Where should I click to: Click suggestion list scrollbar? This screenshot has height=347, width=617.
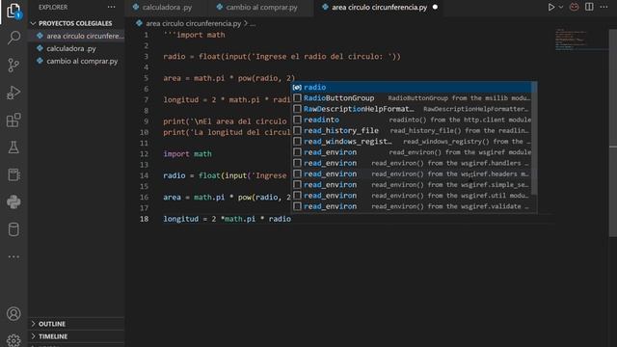point(534,139)
